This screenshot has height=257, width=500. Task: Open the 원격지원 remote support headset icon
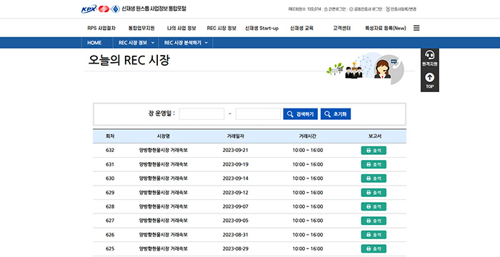click(429, 59)
